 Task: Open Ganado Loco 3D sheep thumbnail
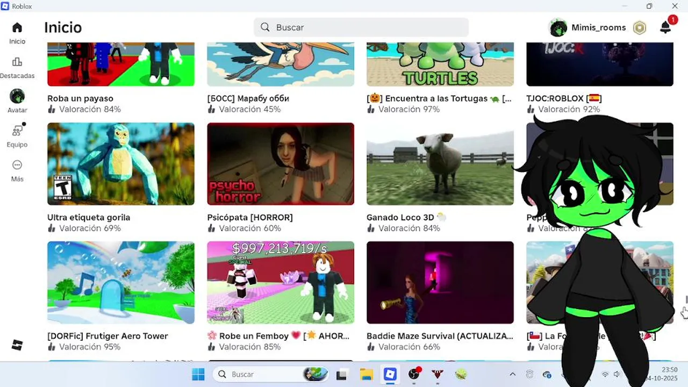pyautogui.click(x=440, y=164)
